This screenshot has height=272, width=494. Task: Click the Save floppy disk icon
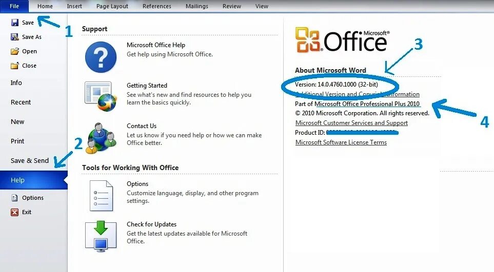click(14, 23)
